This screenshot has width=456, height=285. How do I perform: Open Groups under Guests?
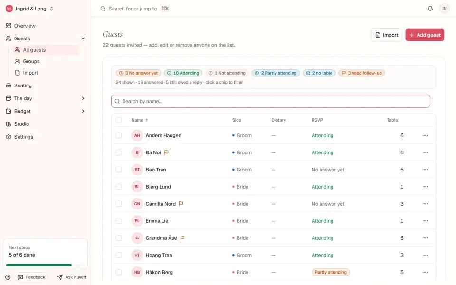[31, 61]
